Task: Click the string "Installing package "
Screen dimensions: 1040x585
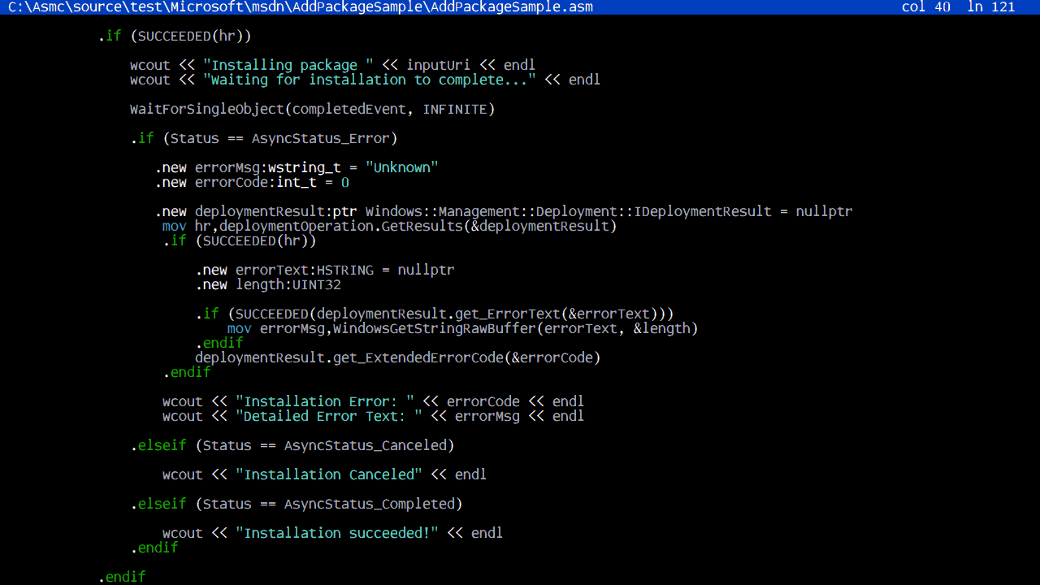Action: point(288,66)
